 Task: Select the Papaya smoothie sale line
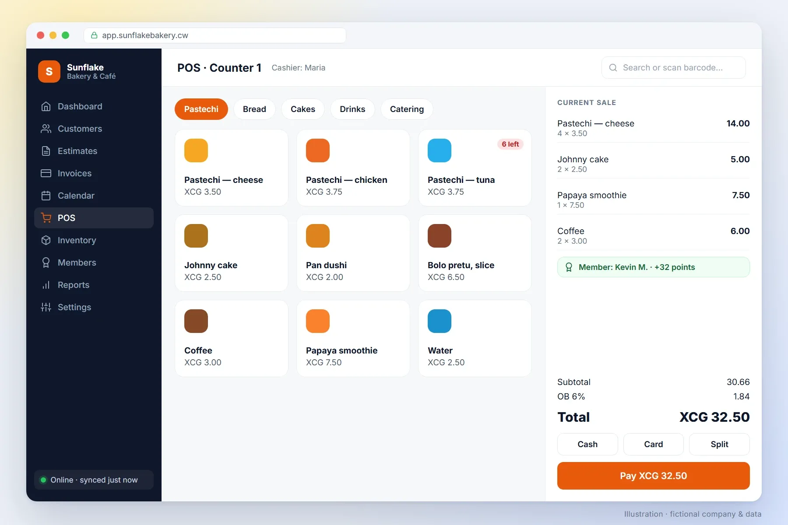653,199
